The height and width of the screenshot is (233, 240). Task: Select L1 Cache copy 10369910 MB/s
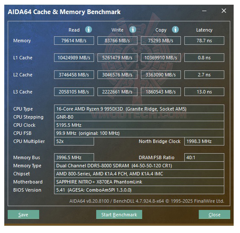161,58
